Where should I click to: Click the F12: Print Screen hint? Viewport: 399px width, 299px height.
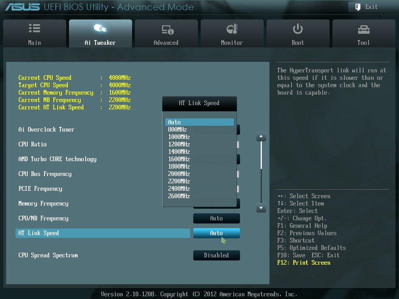click(x=304, y=263)
